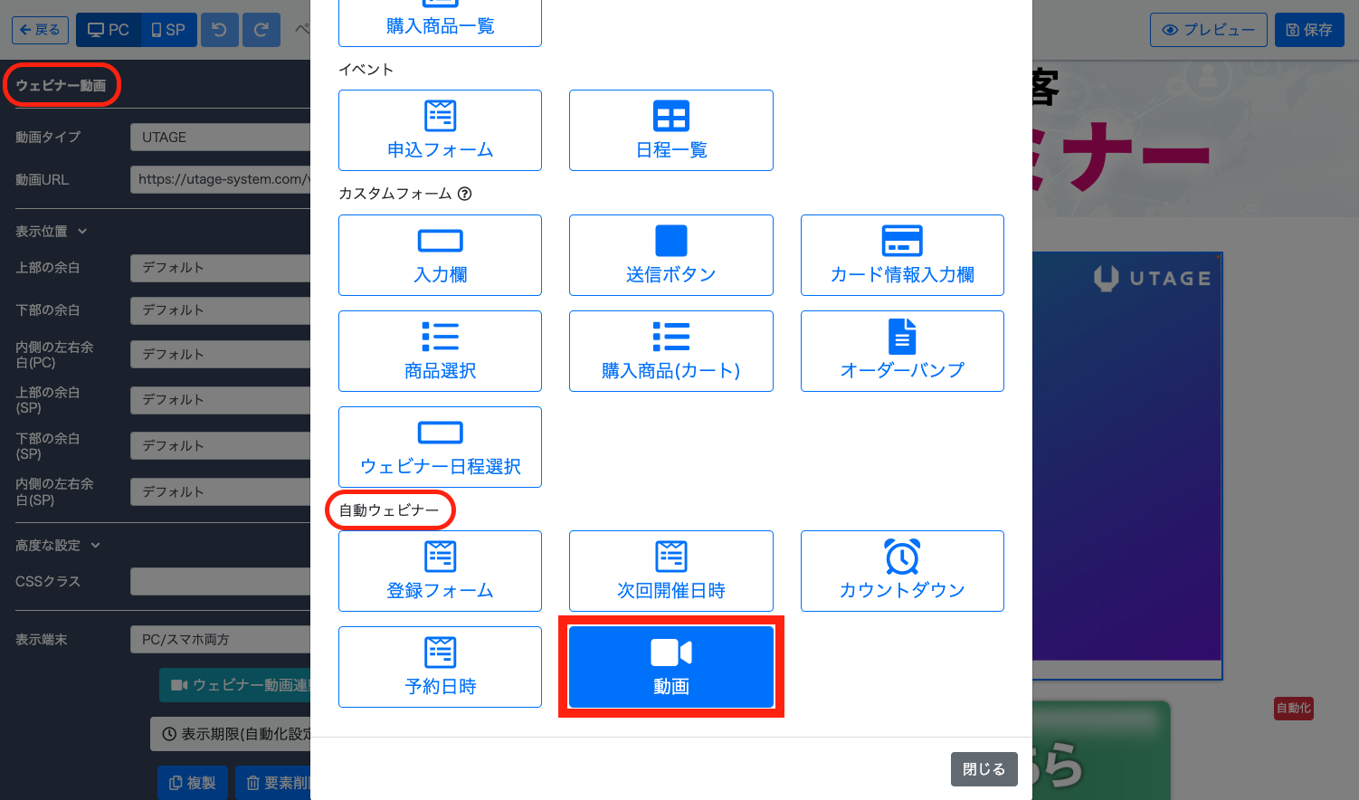Collapse the 高度な設定 section
Viewport: 1359px width, 800px height.
point(57,546)
